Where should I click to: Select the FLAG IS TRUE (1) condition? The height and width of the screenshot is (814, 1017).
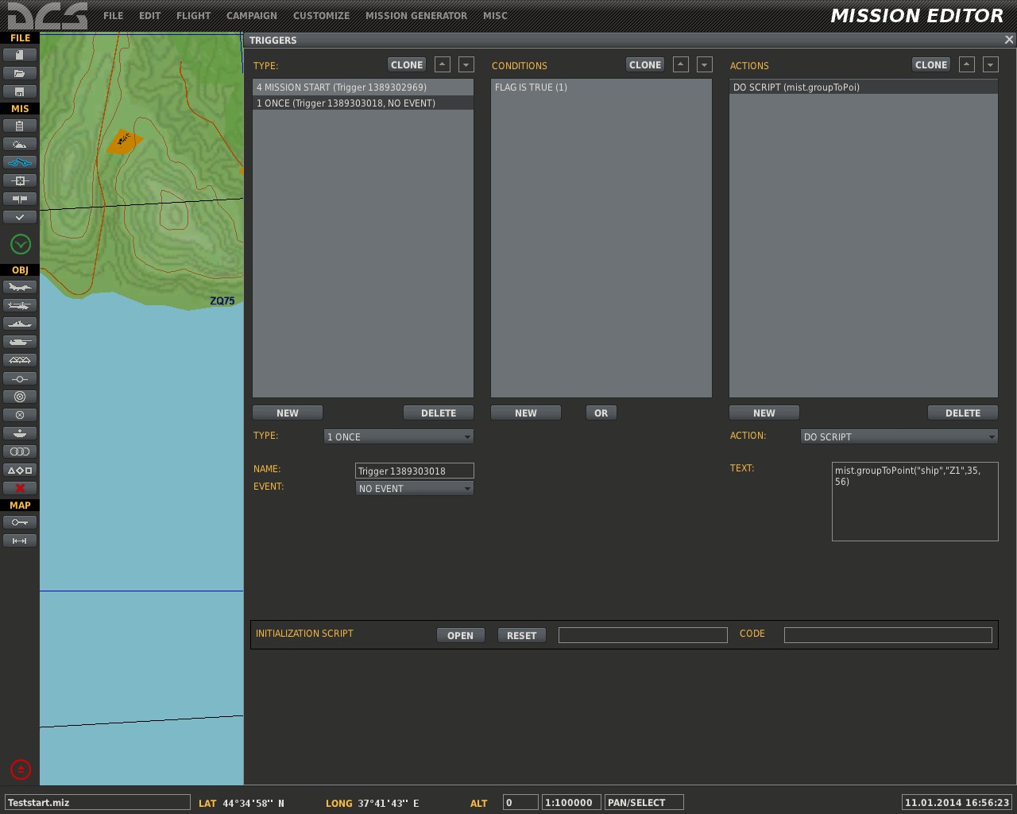[x=601, y=87]
